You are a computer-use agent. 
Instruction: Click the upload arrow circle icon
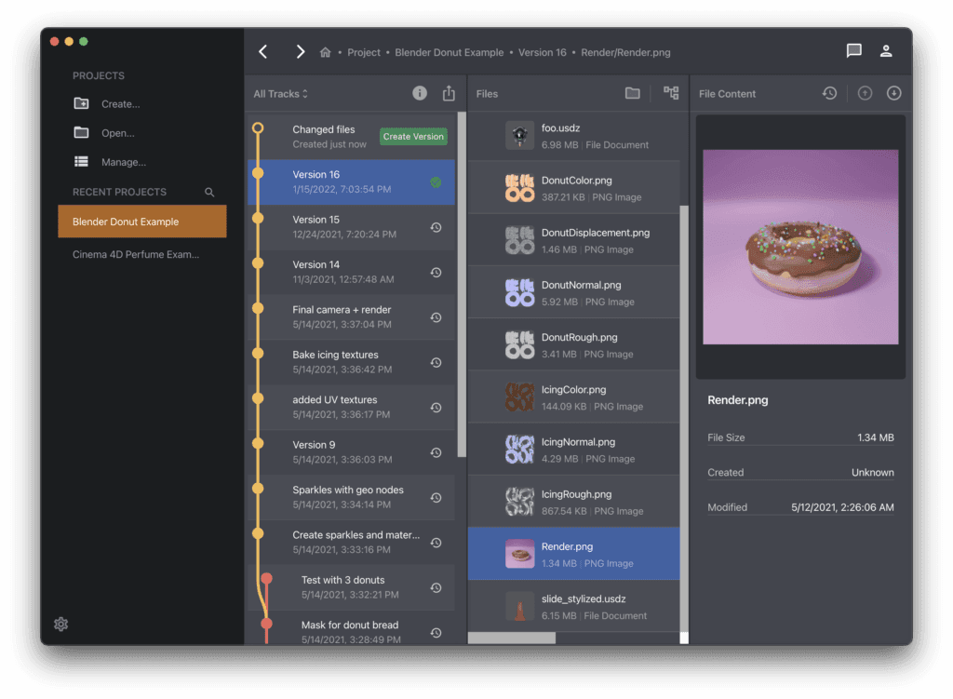pos(865,93)
